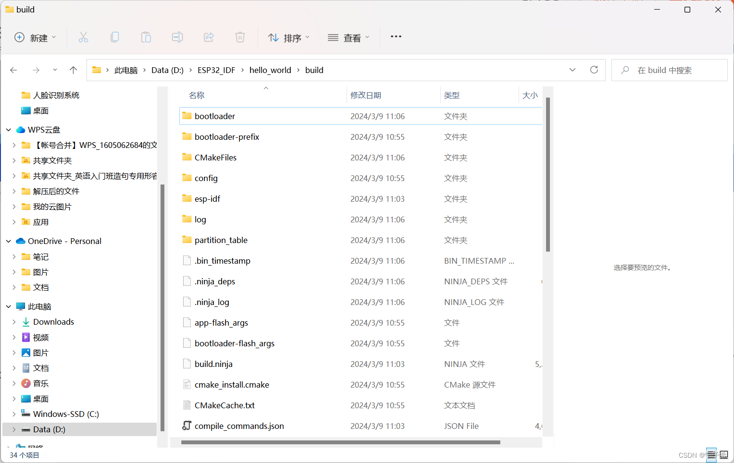
Task: Open the 查看 (View) dropdown
Action: point(348,37)
